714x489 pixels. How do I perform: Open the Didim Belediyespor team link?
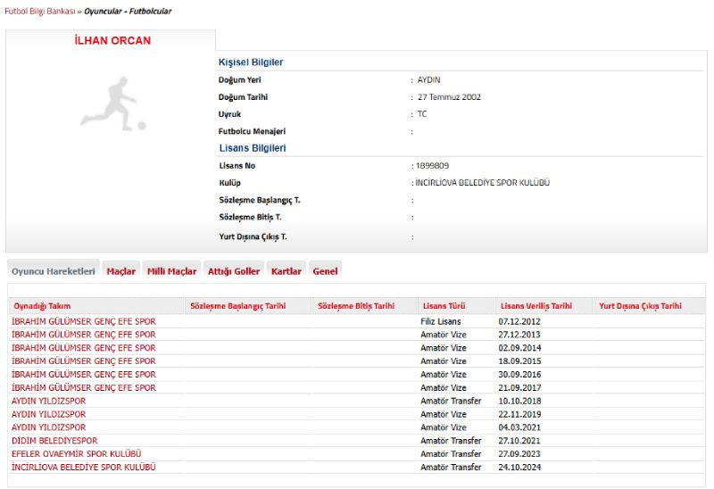pos(54,441)
